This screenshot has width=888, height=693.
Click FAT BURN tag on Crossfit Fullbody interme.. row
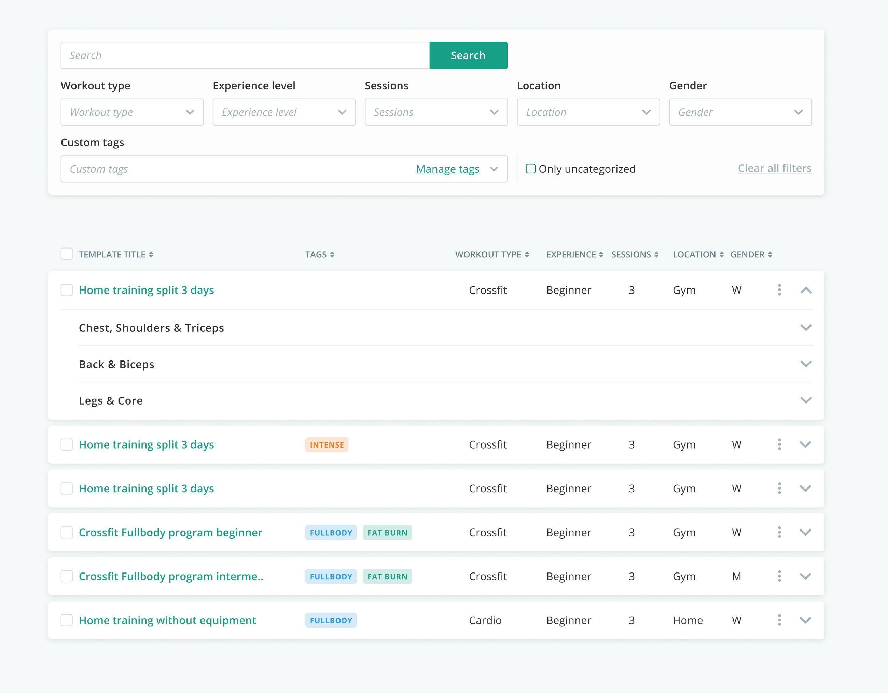click(388, 576)
